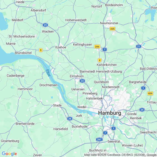Click the A 23 shield near Albersdorf
The width and height of the screenshot is (157, 157).
click(45, 25)
